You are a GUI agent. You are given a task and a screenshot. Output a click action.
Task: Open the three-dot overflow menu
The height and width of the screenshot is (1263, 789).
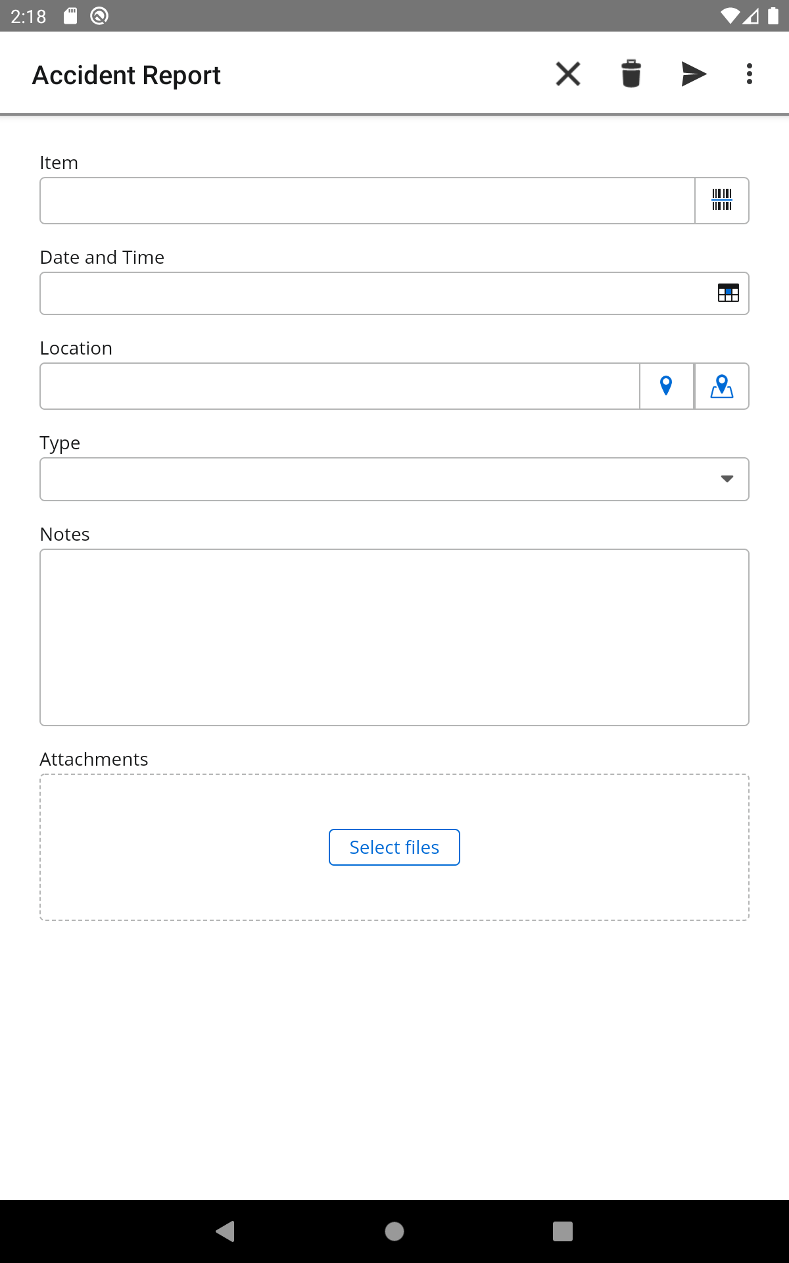click(x=750, y=74)
